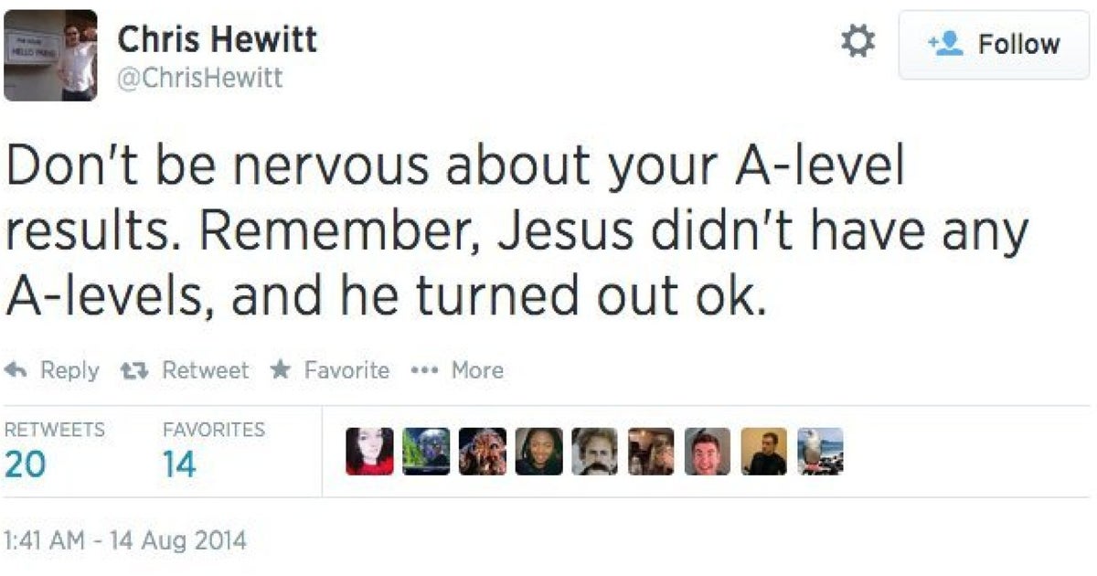
Task: Click the gear settings icon
Action: click(x=857, y=42)
